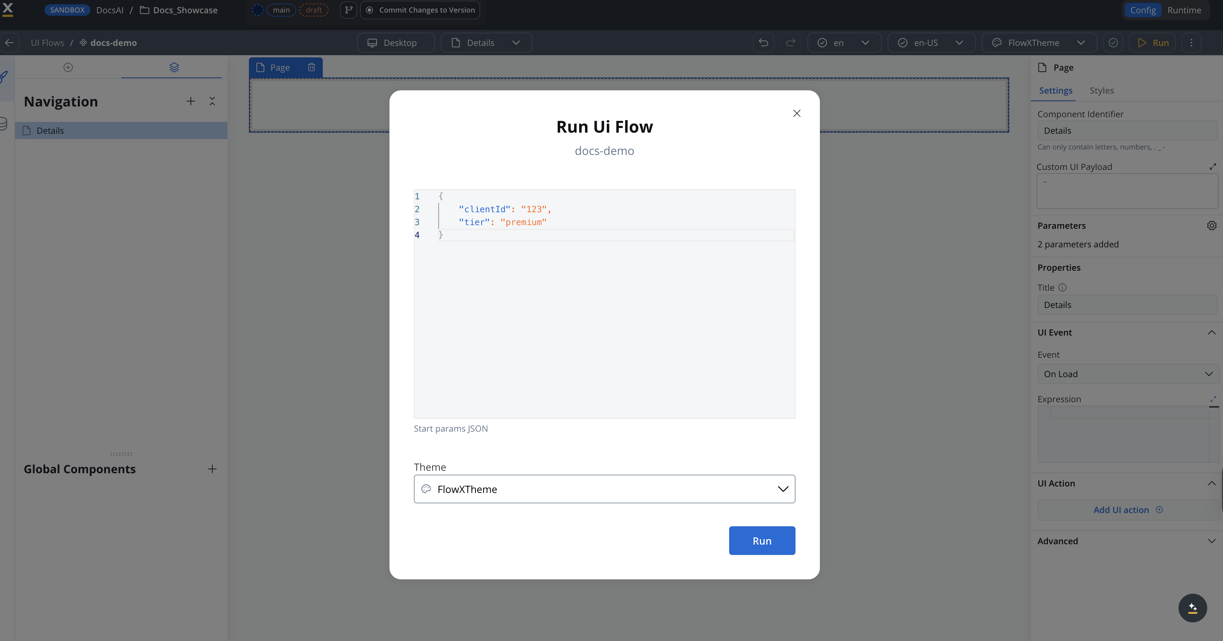Image resolution: width=1223 pixels, height=641 pixels.
Task: Click the Title input showing Details
Action: coord(1127,305)
